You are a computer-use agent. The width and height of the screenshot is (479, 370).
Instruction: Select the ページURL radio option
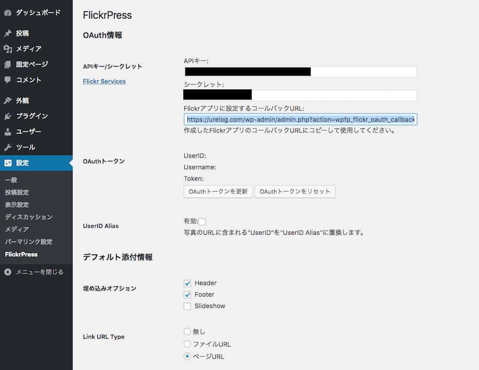[x=187, y=356]
